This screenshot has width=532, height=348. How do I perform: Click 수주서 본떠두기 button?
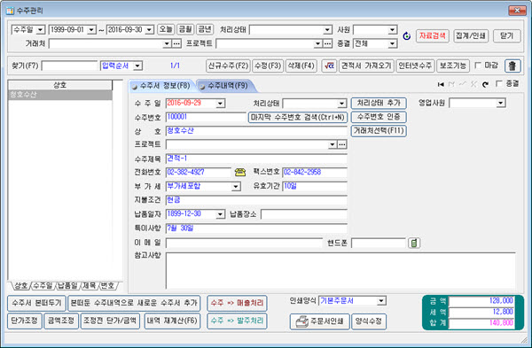36,303
